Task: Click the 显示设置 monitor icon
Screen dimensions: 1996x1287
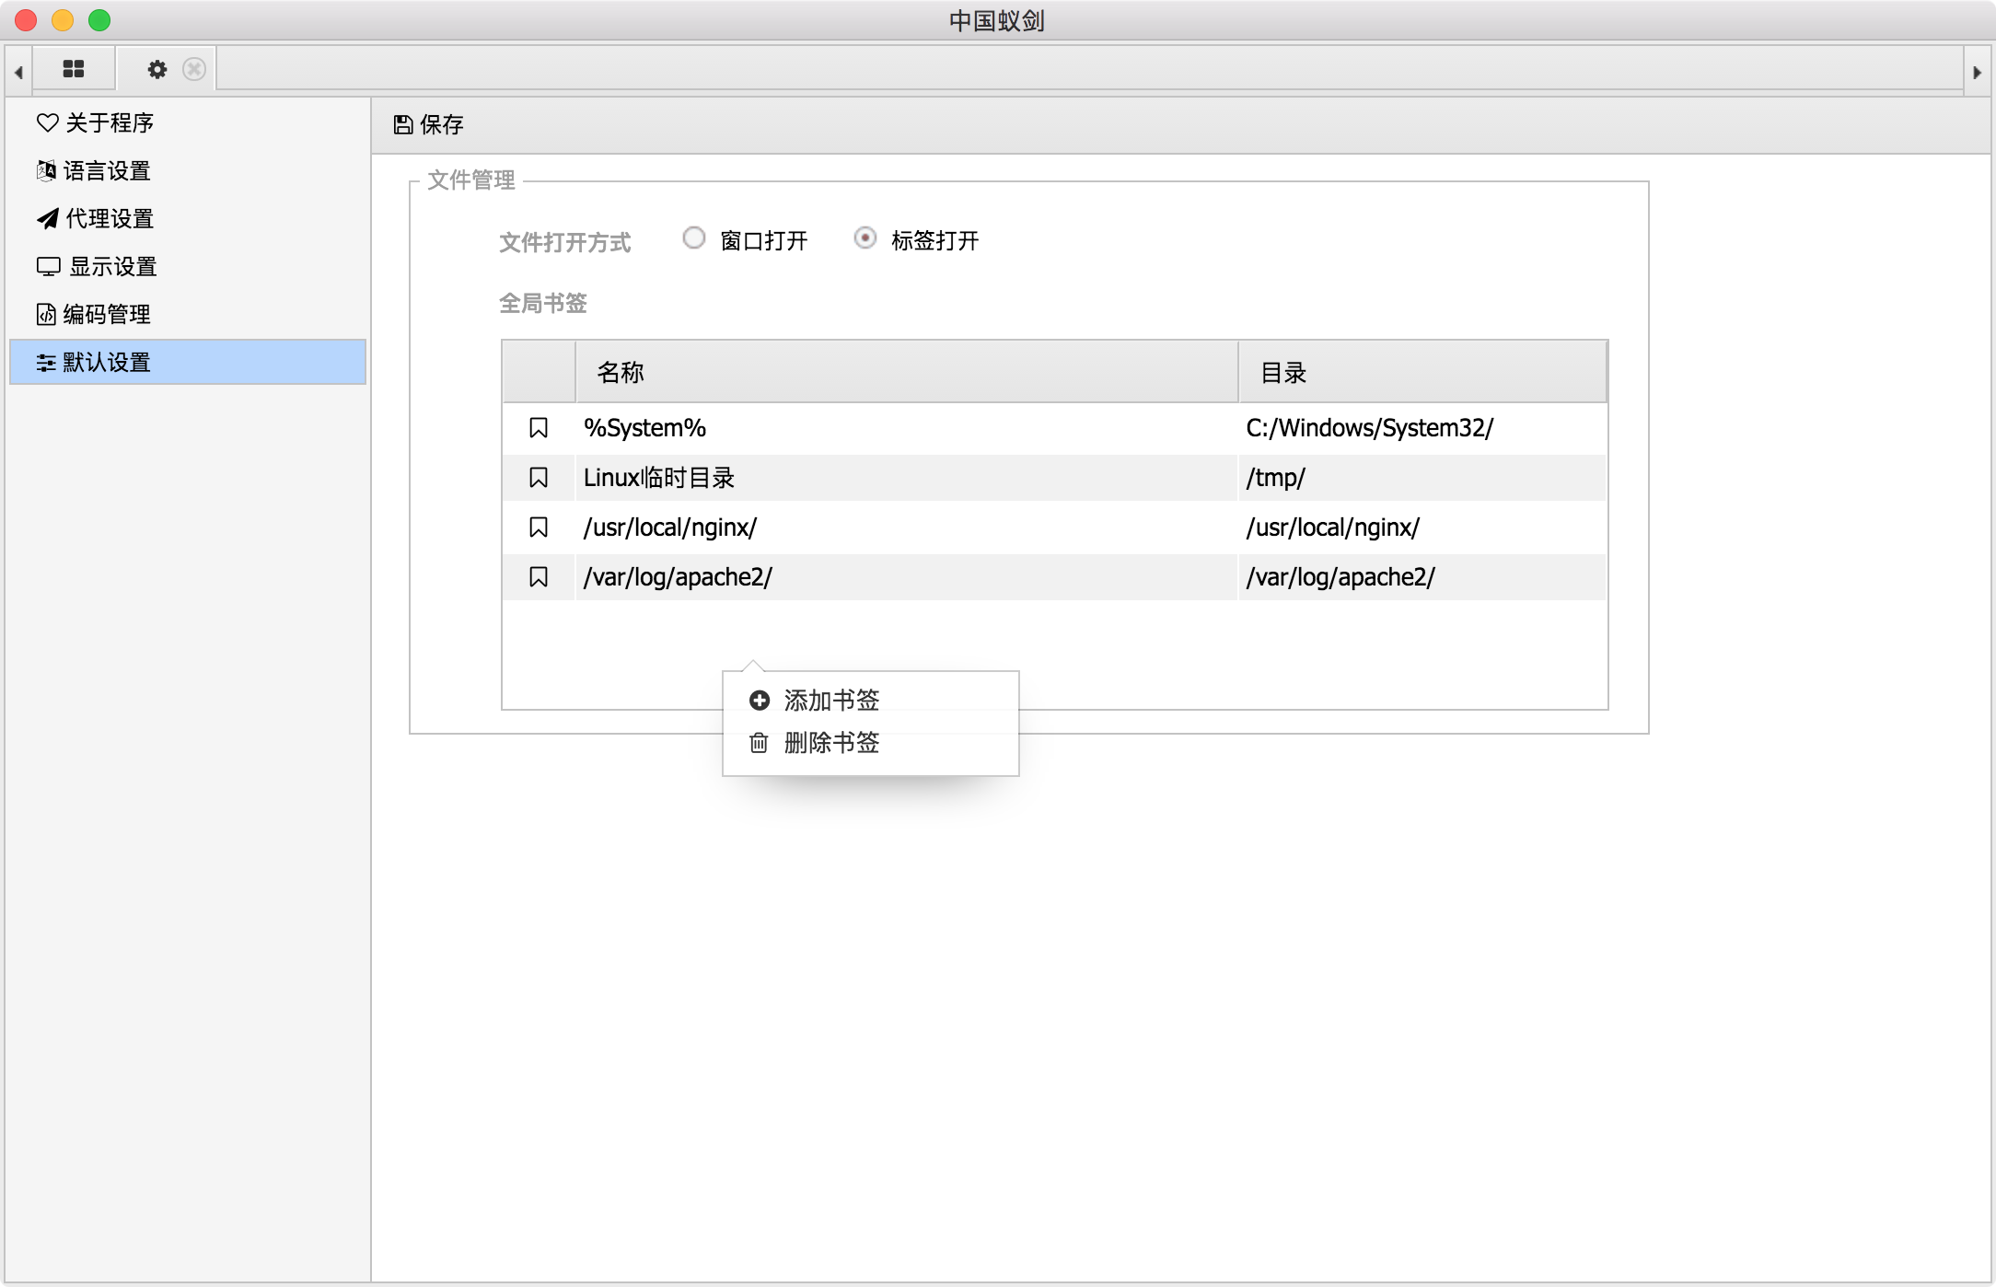Action: coord(48,266)
